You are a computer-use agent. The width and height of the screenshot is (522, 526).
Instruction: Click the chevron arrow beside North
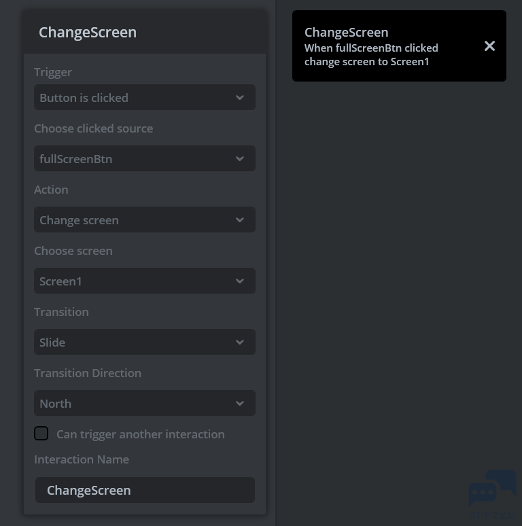pyautogui.click(x=240, y=403)
